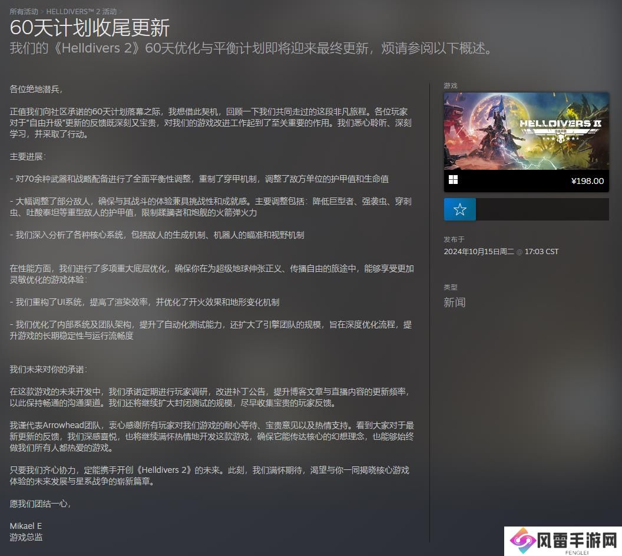Click the event type '新闻'

tap(455, 302)
